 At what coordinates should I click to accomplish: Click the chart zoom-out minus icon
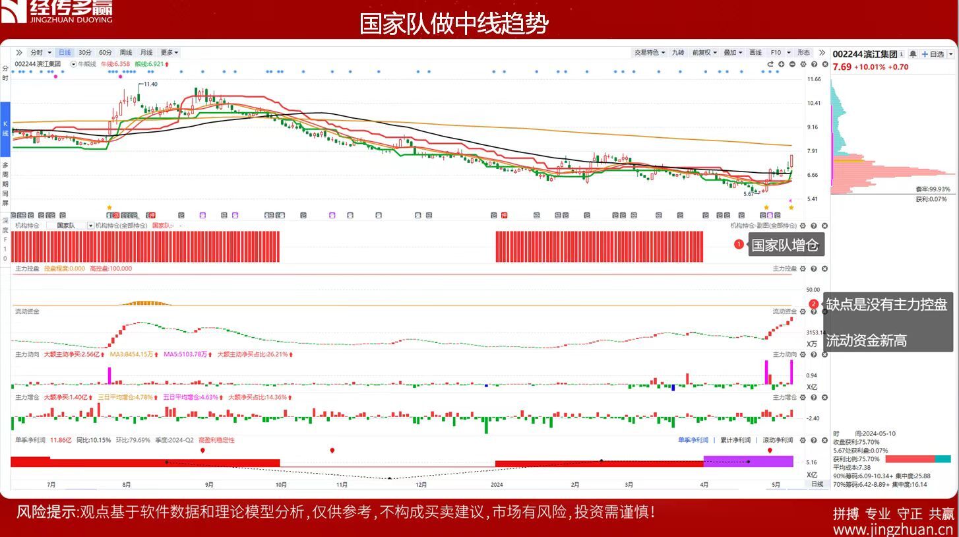point(792,64)
